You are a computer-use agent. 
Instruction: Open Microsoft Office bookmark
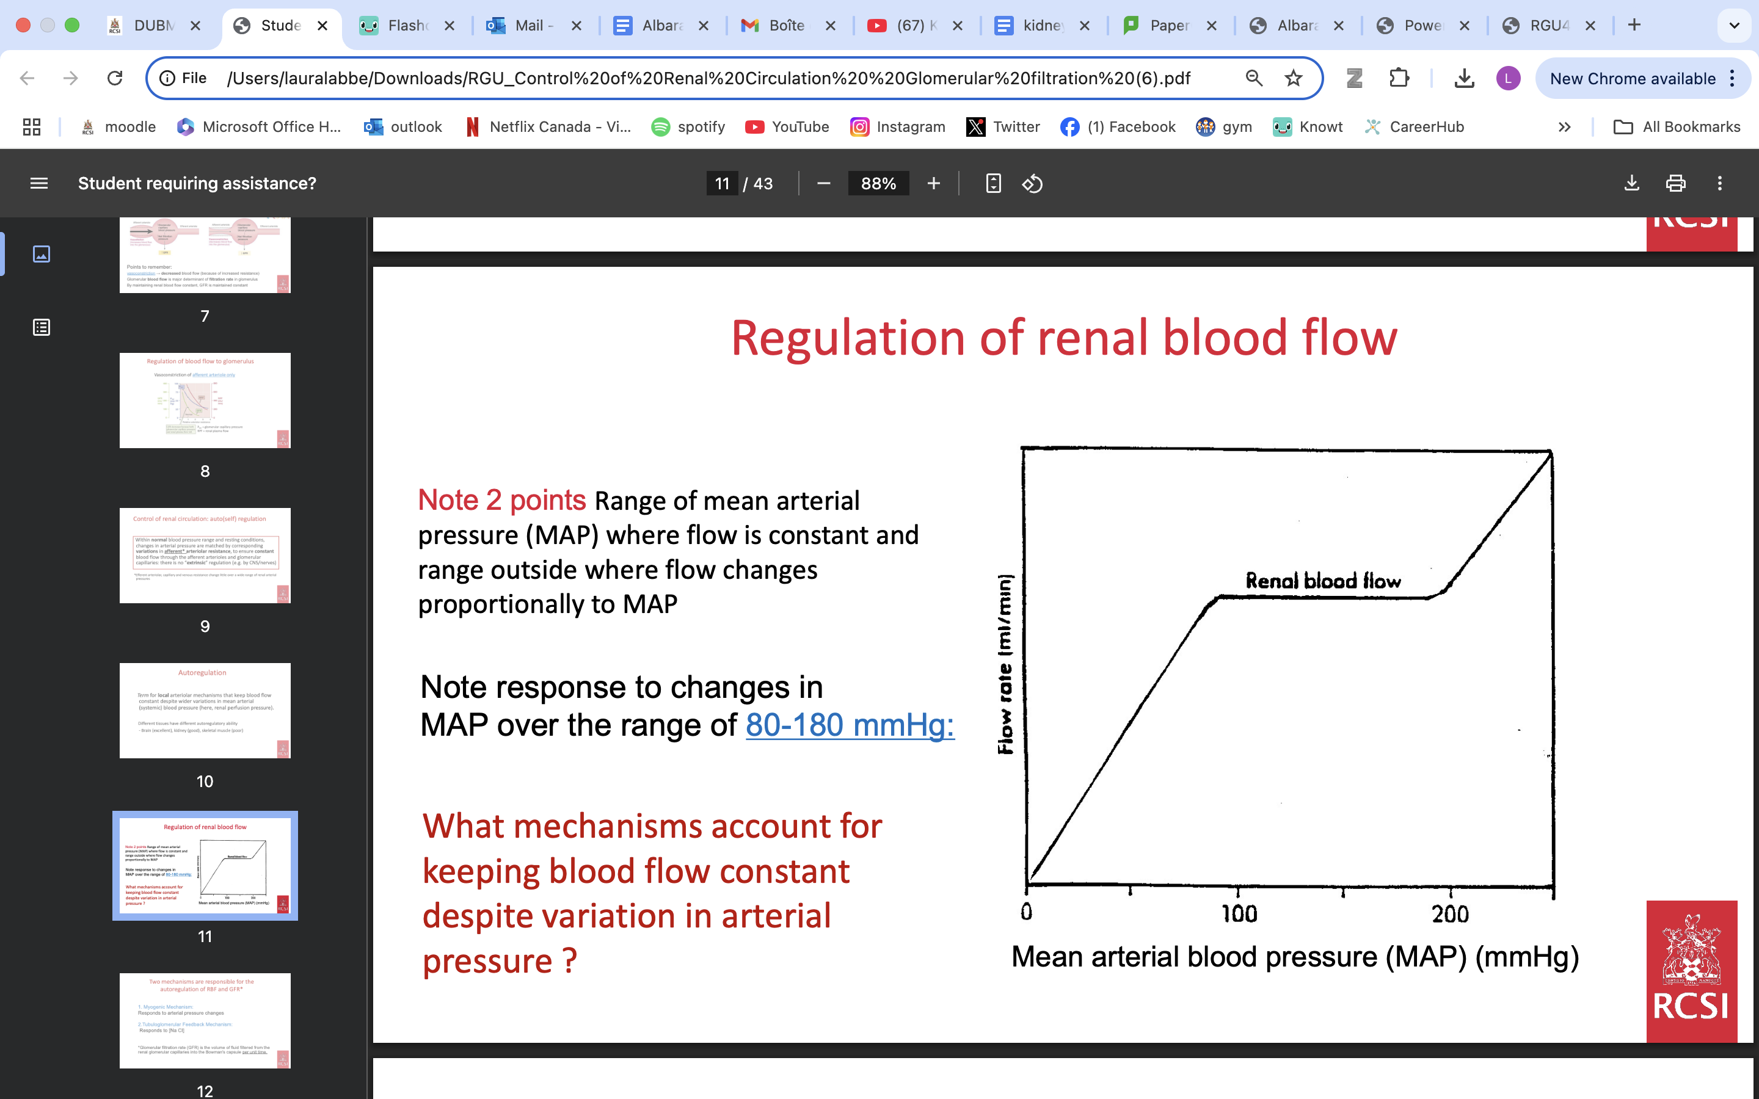tap(259, 126)
